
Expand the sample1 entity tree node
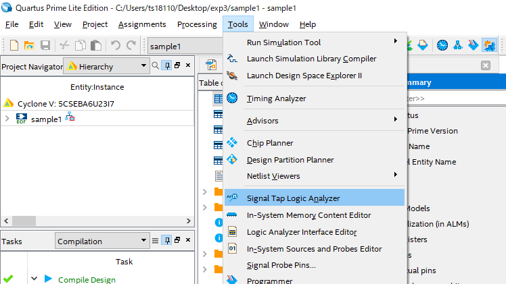tap(7, 119)
